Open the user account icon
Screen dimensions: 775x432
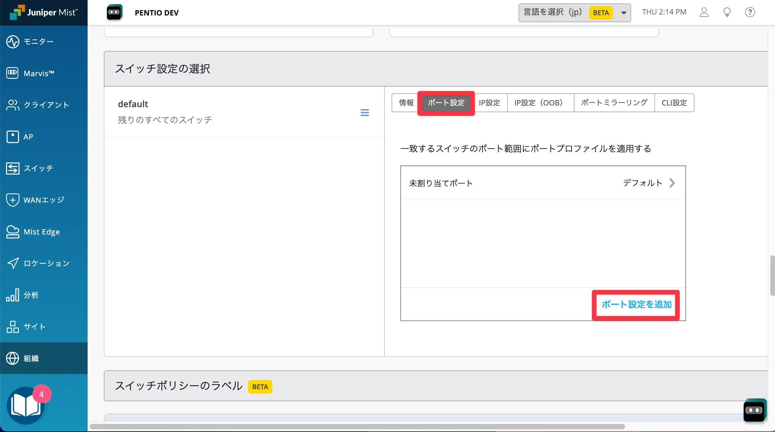[x=704, y=12]
